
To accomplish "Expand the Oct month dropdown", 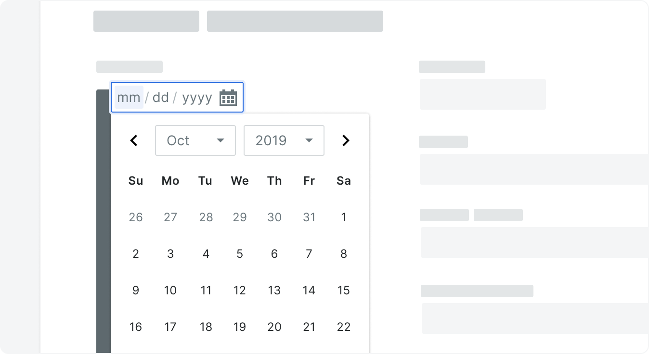I will pyautogui.click(x=195, y=140).
